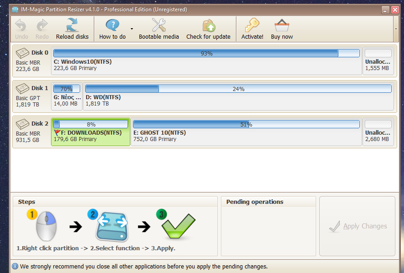404x273 pixels.
Task: Open the How to do help
Action: pyautogui.click(x=113, y=29)
